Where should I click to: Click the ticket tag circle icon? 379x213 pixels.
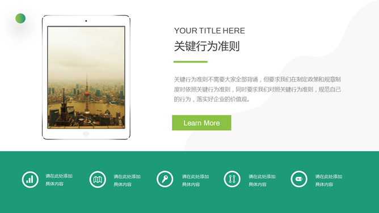tap(299, 179)
